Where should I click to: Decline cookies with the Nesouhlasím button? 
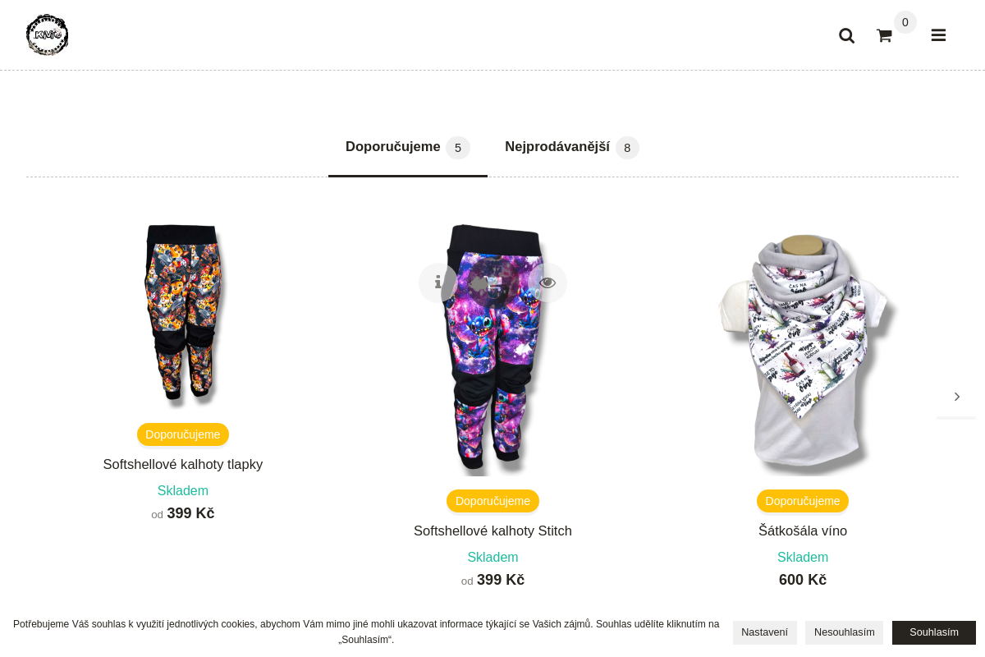844,632
